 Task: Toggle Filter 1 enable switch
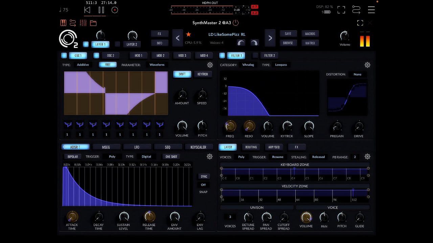(x=222, y=55)
